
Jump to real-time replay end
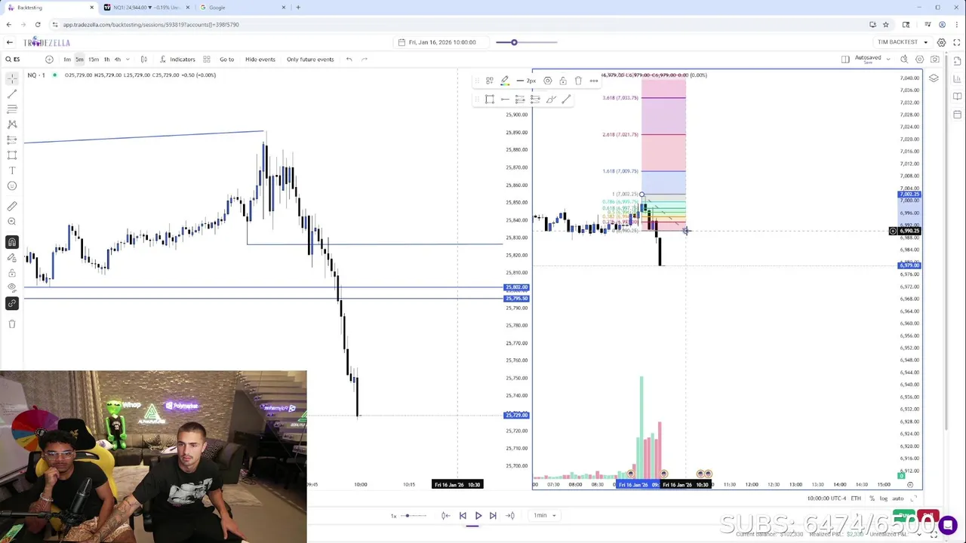tap(510, 516)
